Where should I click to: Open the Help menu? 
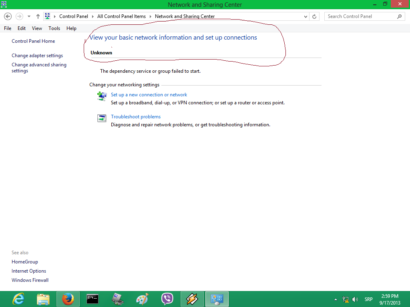(71, 28)
